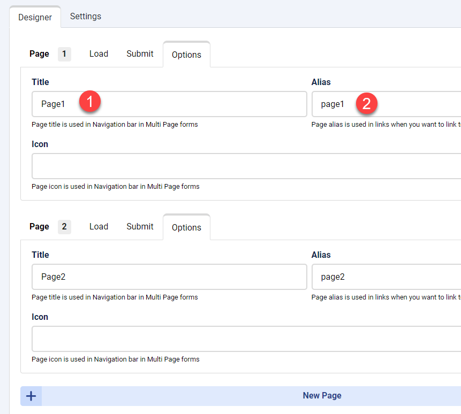Open the Load tab of Page 1
The width and height of the screenshot is (461, 414).
[x=99, y=53]
